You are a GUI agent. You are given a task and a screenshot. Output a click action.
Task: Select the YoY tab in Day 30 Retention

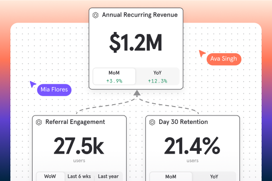(x=214, y=176)
